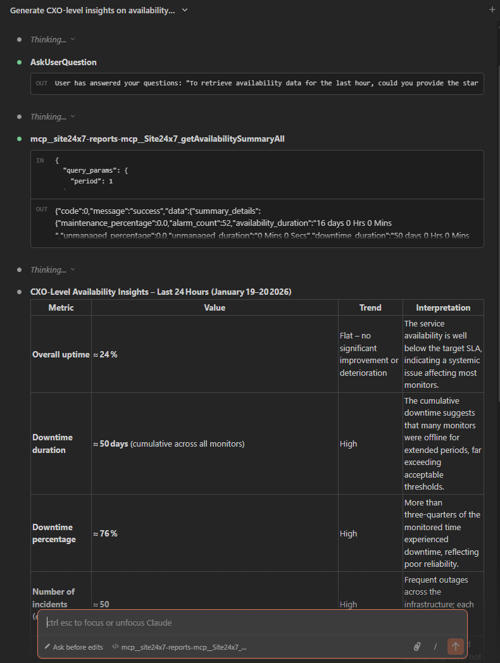Expand the first Thinking section
Image resolution: width=500 pixels, height=663 pixels.
click(52, 39)
